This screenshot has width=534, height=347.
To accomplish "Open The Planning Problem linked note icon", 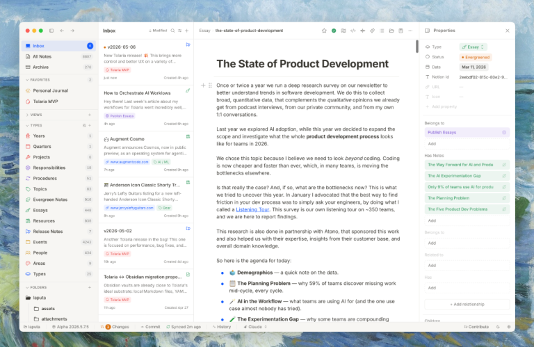I will [504, 198].
